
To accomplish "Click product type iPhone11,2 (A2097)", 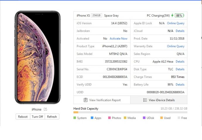I will pos(115,46).
